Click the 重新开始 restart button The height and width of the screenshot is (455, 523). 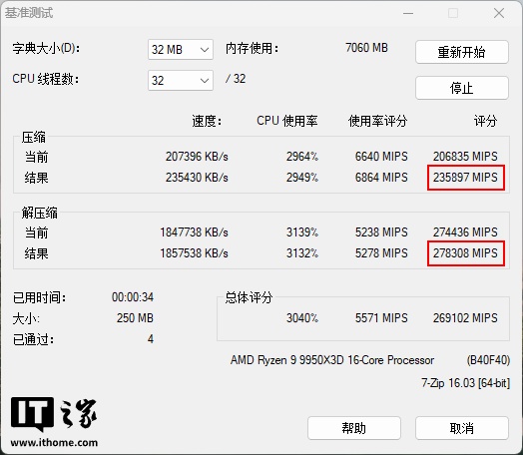(462, 52)
